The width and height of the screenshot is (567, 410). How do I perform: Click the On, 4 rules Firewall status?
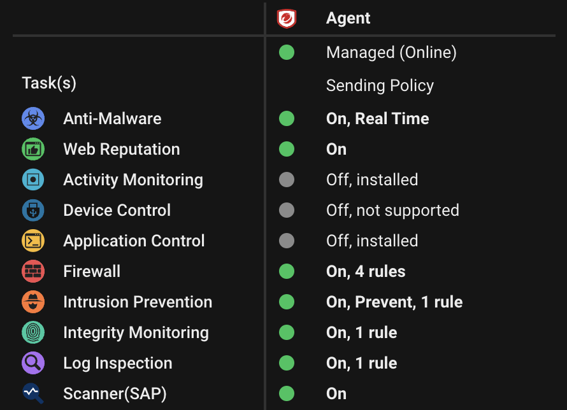(x=366, y=271)
